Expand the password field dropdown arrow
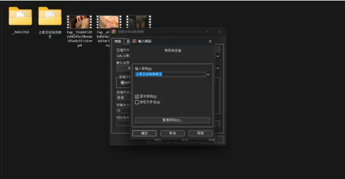This screenshot has width=345, height=179. 208,75
